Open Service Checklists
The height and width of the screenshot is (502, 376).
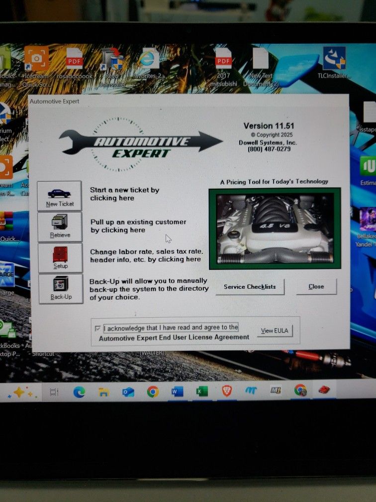[x=250, y=287]
